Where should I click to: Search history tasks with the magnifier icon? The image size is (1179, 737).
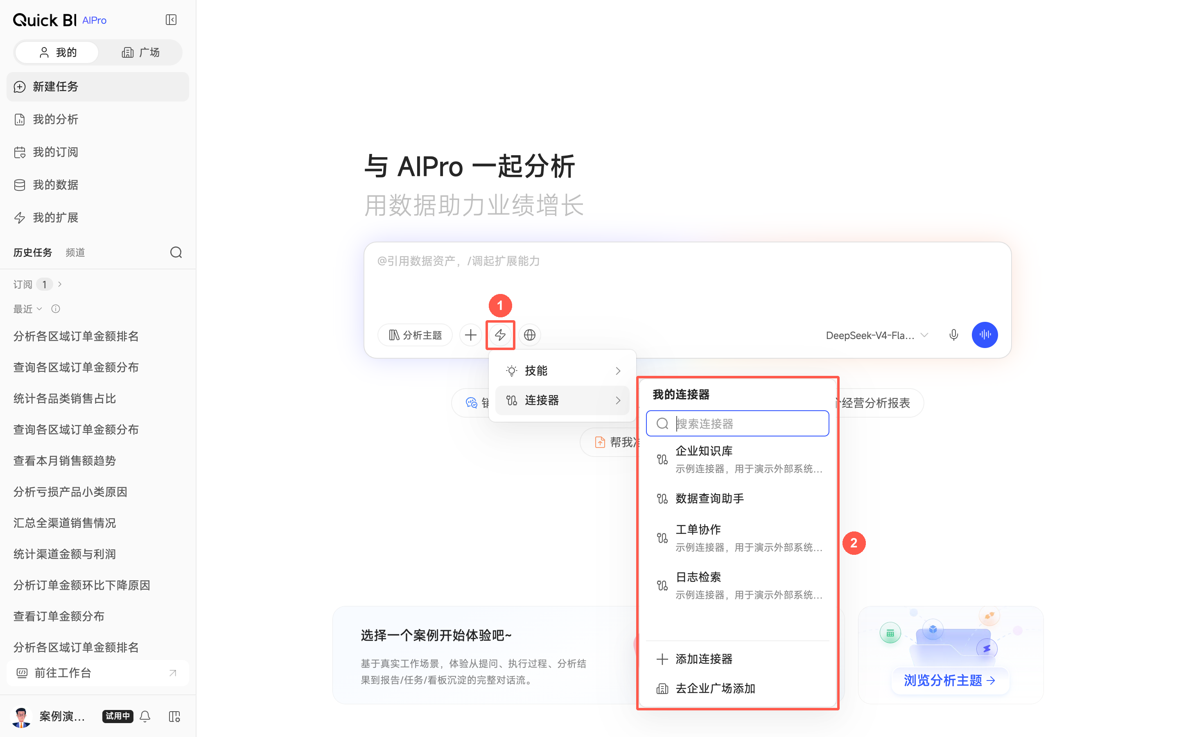click(176, 253)
